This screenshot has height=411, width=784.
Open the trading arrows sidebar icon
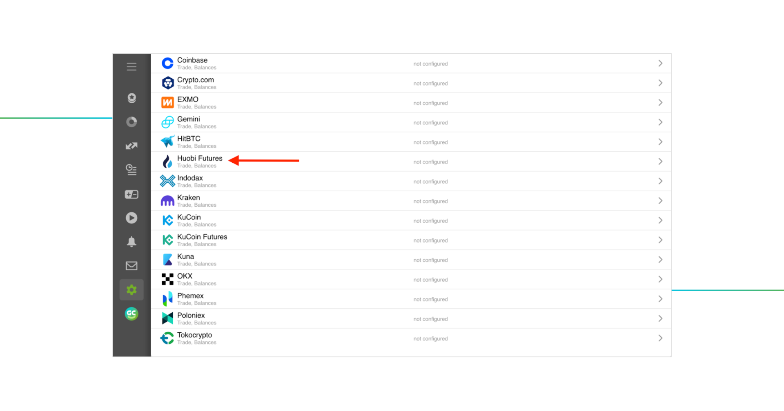click(131, 146)
